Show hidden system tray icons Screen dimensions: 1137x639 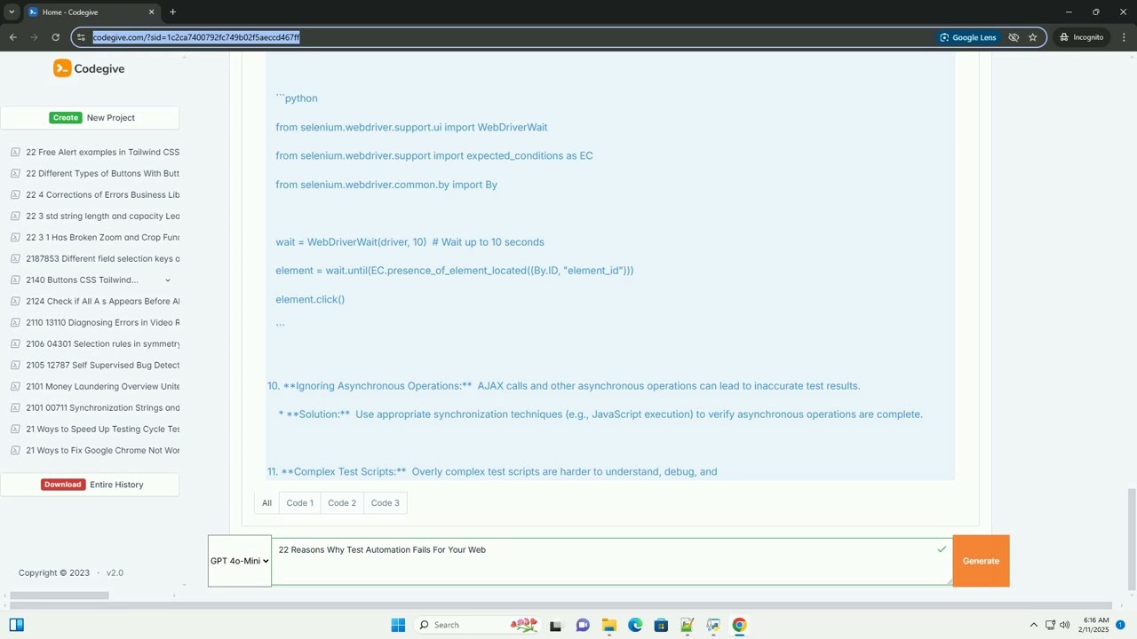coord(1033,625)
